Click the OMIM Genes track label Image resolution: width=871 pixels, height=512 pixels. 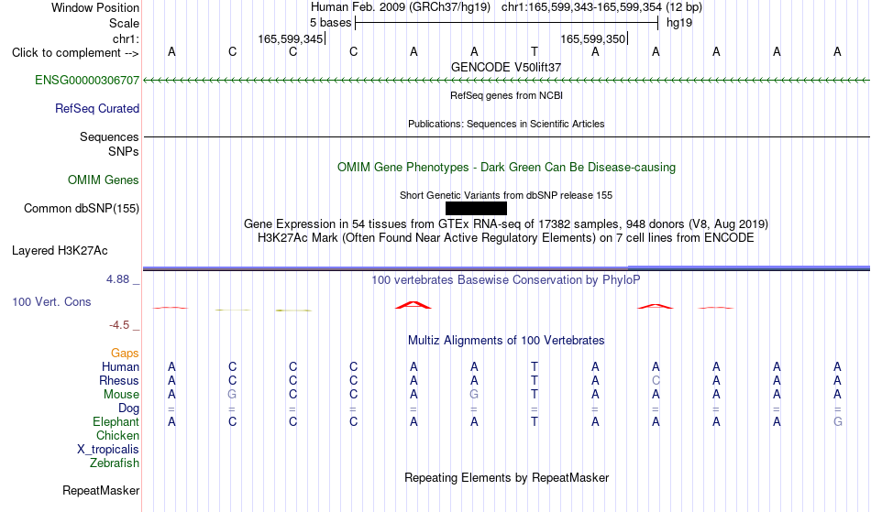click(104, 180)
